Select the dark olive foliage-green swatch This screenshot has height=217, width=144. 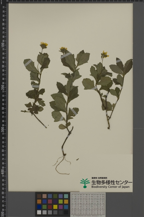click(x=55, y=196)
